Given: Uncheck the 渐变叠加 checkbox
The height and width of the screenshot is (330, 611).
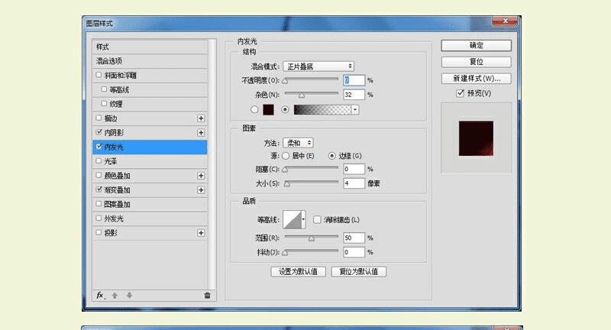Looking at the screenshot, I should [99, 189].
